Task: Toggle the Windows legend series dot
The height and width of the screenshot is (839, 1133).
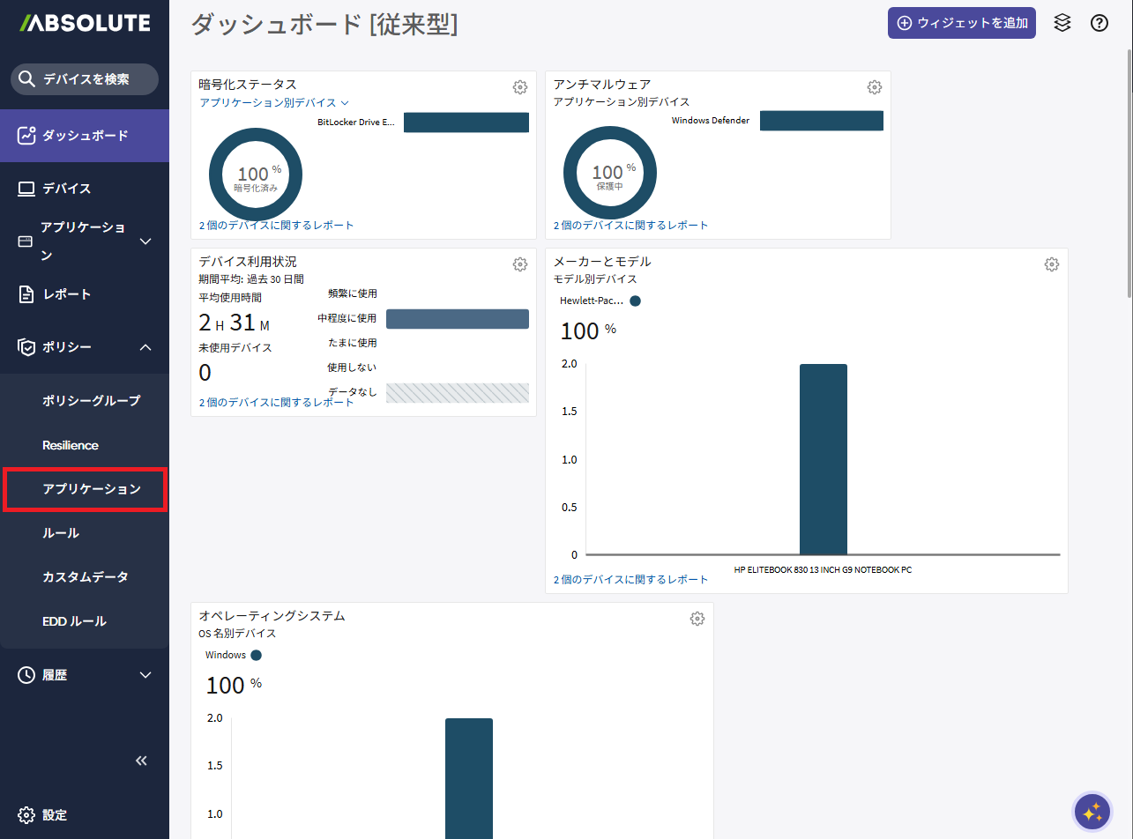Action: coord(256,656)
